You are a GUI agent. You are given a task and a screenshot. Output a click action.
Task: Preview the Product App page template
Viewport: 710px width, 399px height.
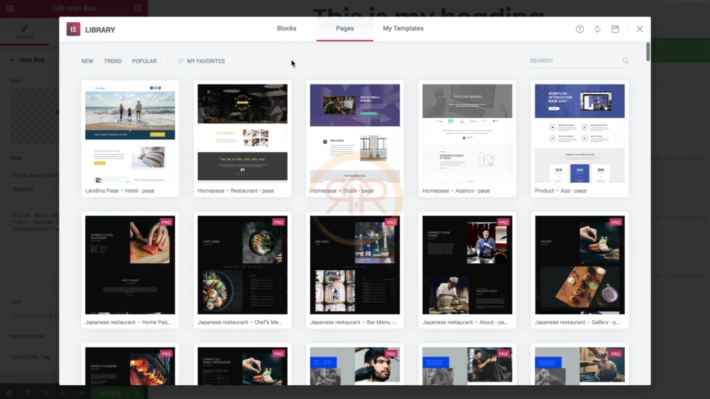click(x=579, y=133)
